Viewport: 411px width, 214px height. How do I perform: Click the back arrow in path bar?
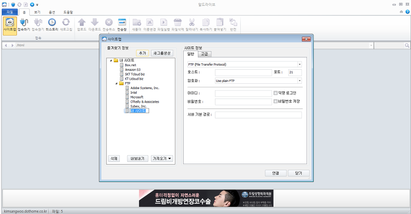6,45
